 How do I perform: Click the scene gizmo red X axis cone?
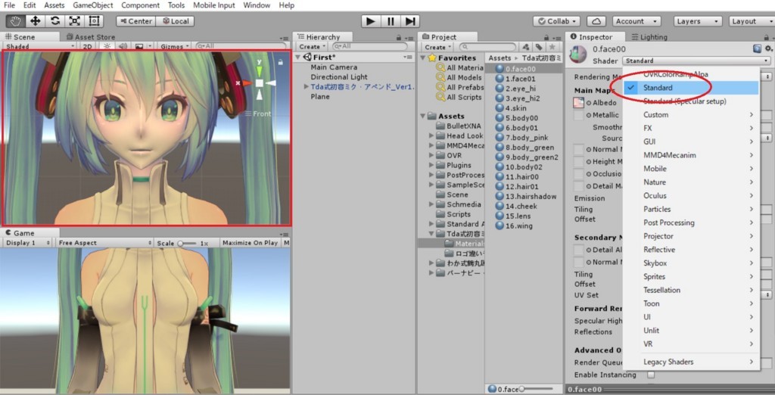click(247, 83)
